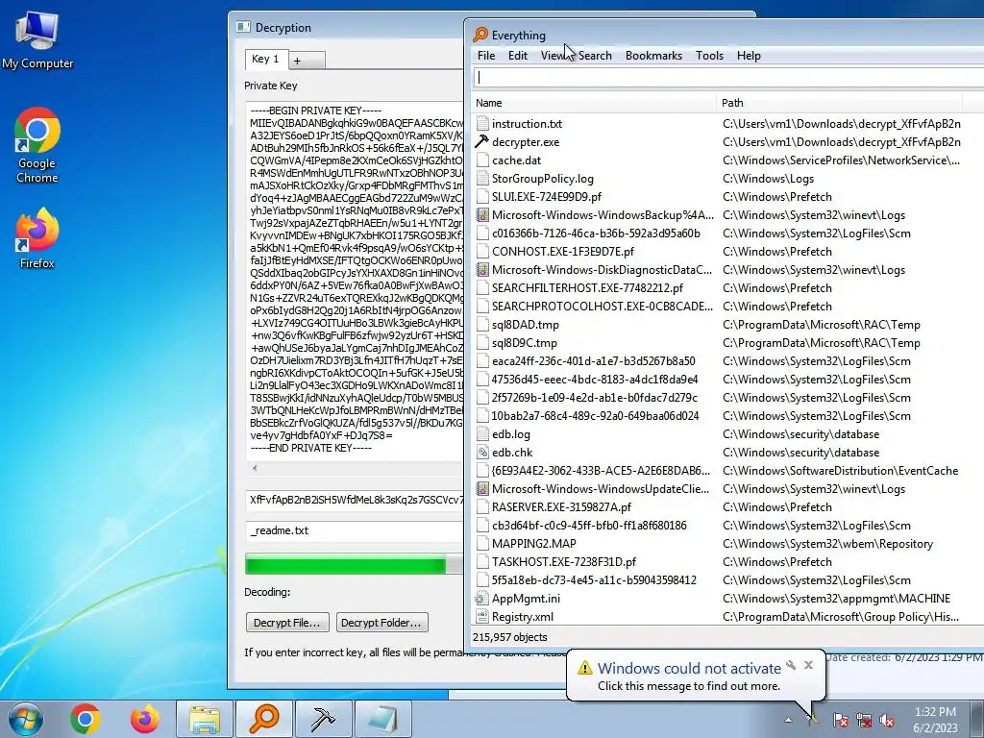Select edb.log in results
Image resolution: width=984 pixels, height=738 pixels.
511,433
